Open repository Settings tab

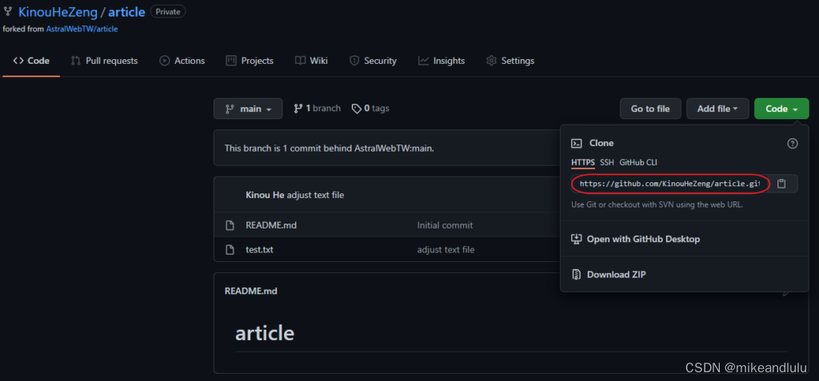point(510,61)
